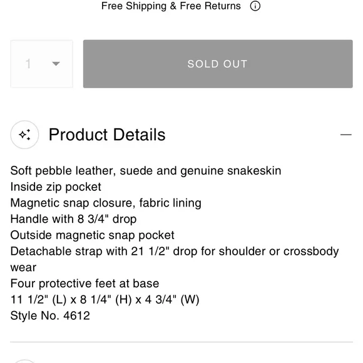Click the word "wear" in strap description
Viewport: 363px width, 363px height.
(23, 268)
